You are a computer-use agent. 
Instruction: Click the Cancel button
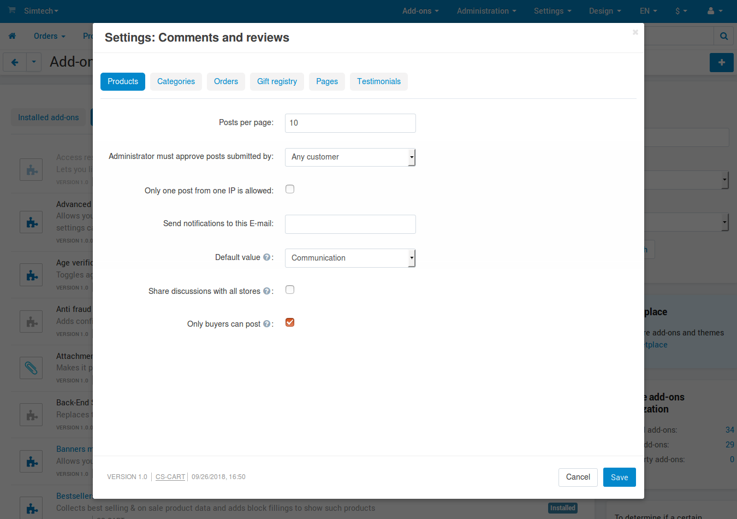578,477
